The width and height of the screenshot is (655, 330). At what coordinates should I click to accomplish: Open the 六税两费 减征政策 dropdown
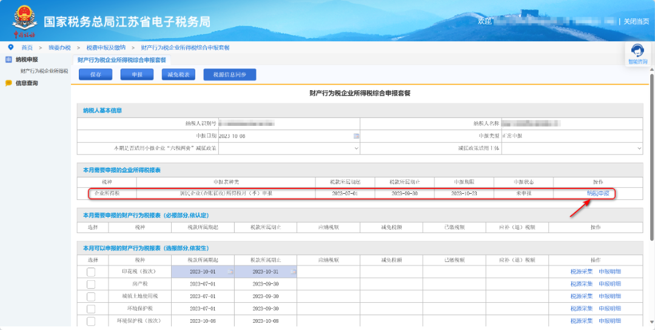tap(289, 148)
